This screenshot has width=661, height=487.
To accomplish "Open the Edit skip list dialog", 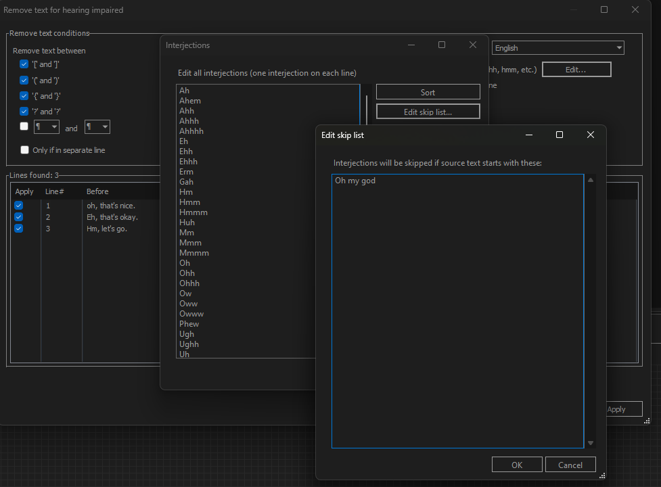I will (428, 111).
